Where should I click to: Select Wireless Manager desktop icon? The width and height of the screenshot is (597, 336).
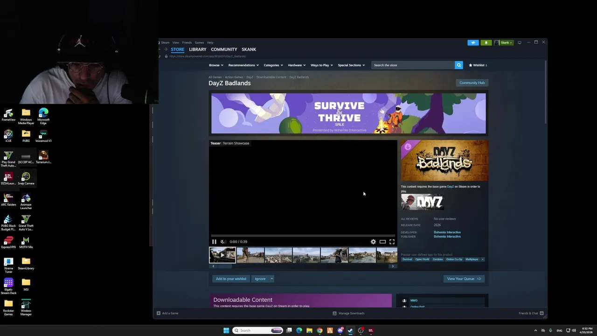click(26, 308)
